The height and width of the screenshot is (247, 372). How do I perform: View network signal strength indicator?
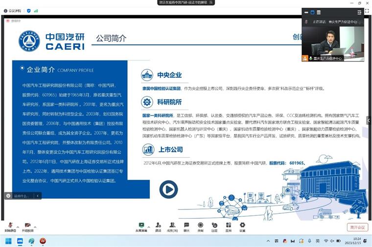coord(36,11)
